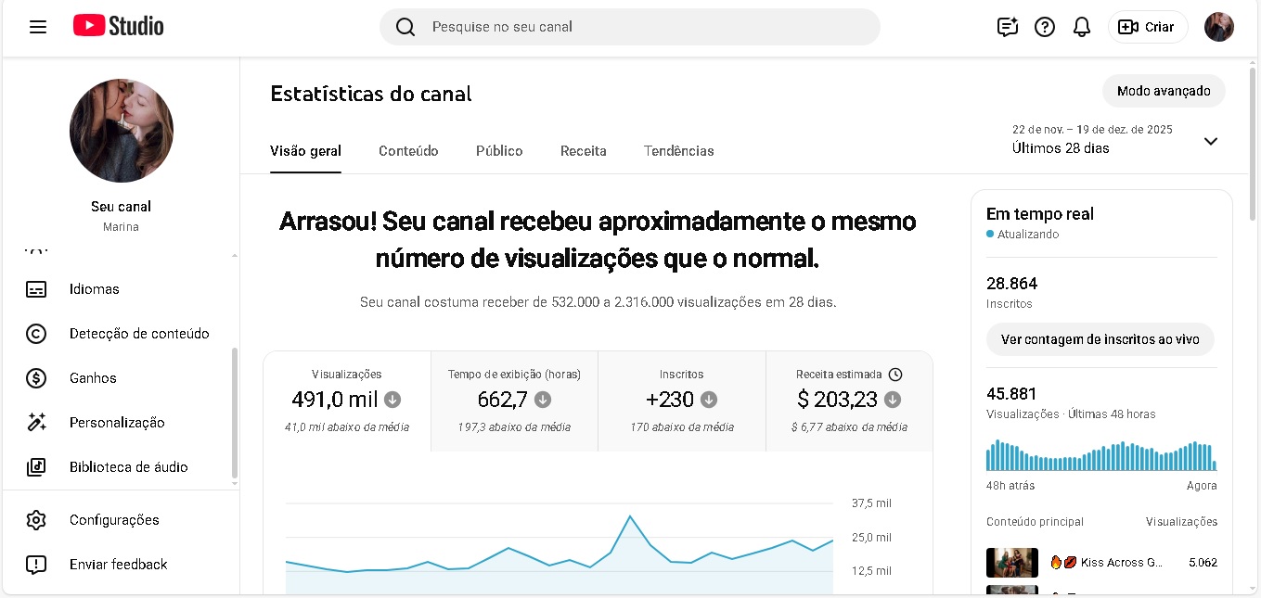
Task: Open Idiomas in the sidebar
Action: click(x=95, y=289)
